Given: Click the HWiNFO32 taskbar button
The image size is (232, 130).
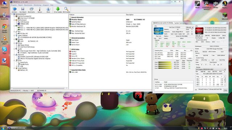Looking at the screenshot, I should click(17, 128).
